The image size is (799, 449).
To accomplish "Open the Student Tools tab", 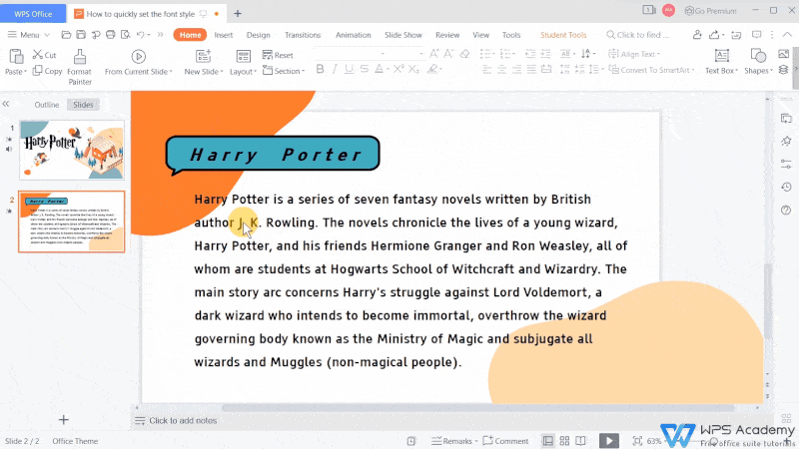I will pyautogui.click(x=563, y=35).
